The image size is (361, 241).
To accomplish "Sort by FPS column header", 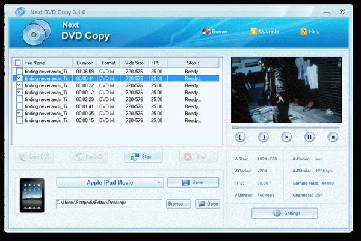I will 158,63.
